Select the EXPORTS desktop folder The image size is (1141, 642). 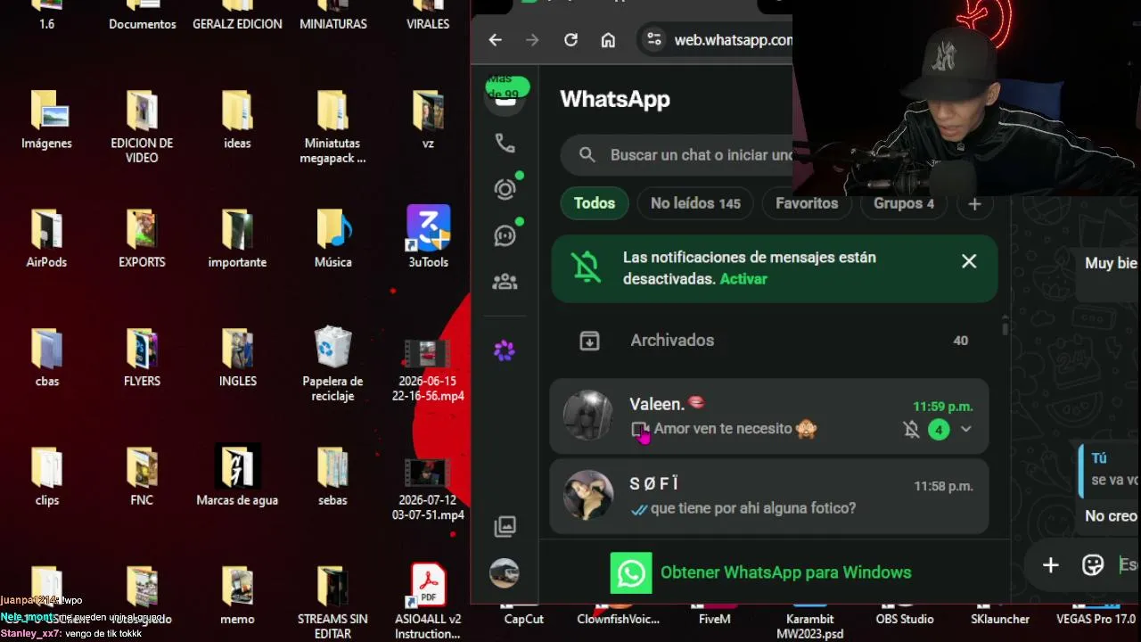tap(142, 239)
